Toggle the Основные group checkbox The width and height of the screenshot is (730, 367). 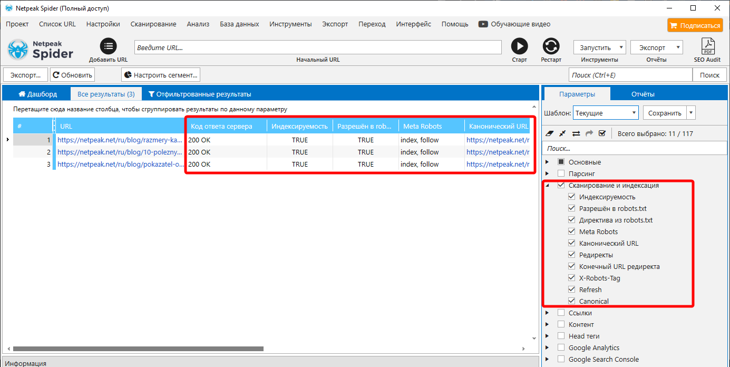tap(561, 162)
